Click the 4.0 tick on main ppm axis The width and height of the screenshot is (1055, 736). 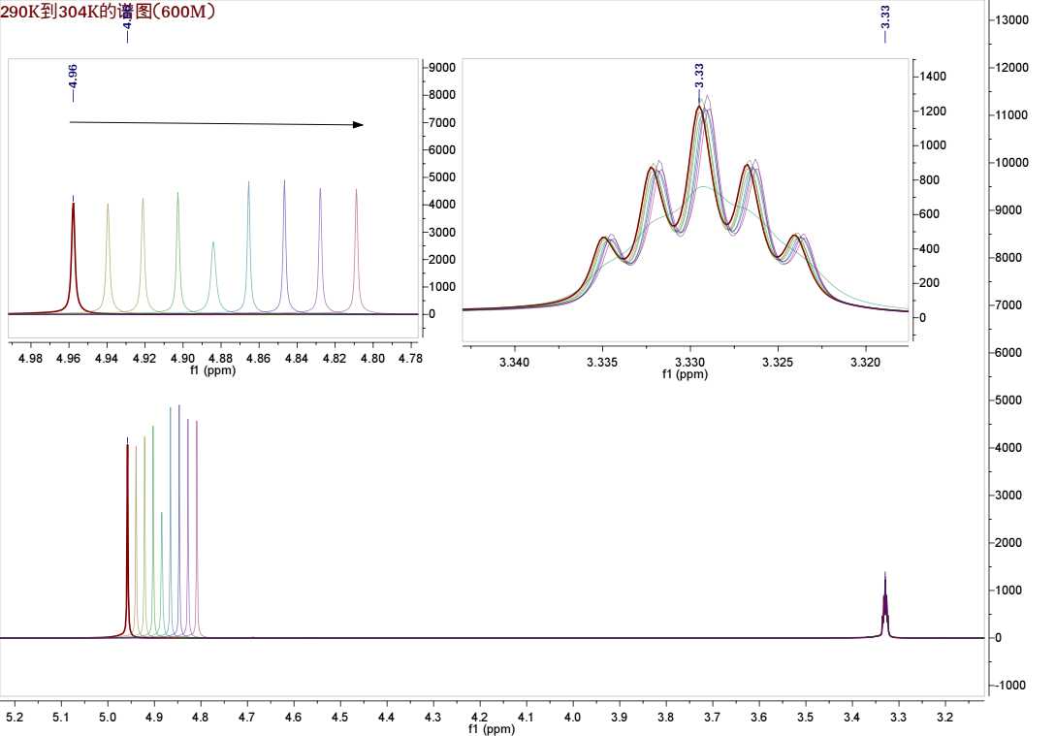coord(572,718)
